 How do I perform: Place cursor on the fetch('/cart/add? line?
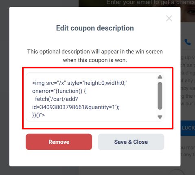point(57,99)
